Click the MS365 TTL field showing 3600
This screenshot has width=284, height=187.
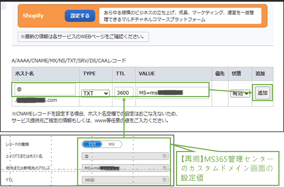pyautogui.click(x=125, y=180)
